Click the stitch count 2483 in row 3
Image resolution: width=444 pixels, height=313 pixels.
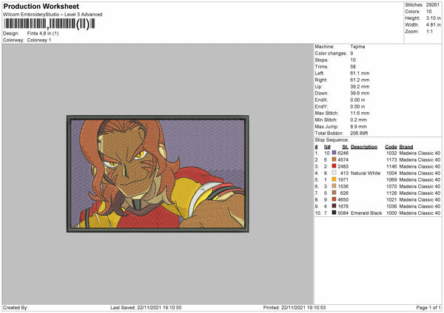point(343,166)
